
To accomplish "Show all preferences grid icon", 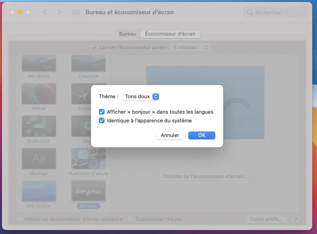I will (75, 12).
